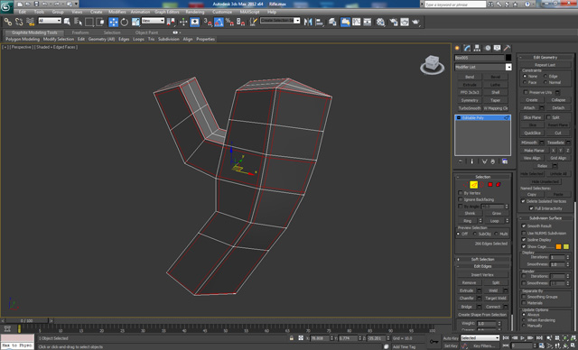Select Border sub-object level icon

tap(481, 184)
